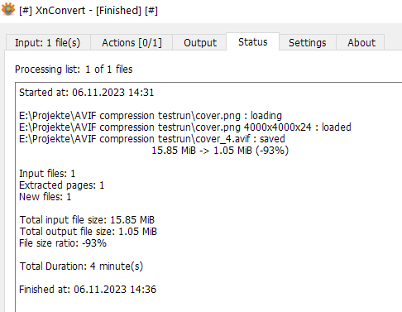The width and height of the screenshot is (402, 312).
Task: Click the Finished at 14:36 log line
Action: [x=88, y=290]
